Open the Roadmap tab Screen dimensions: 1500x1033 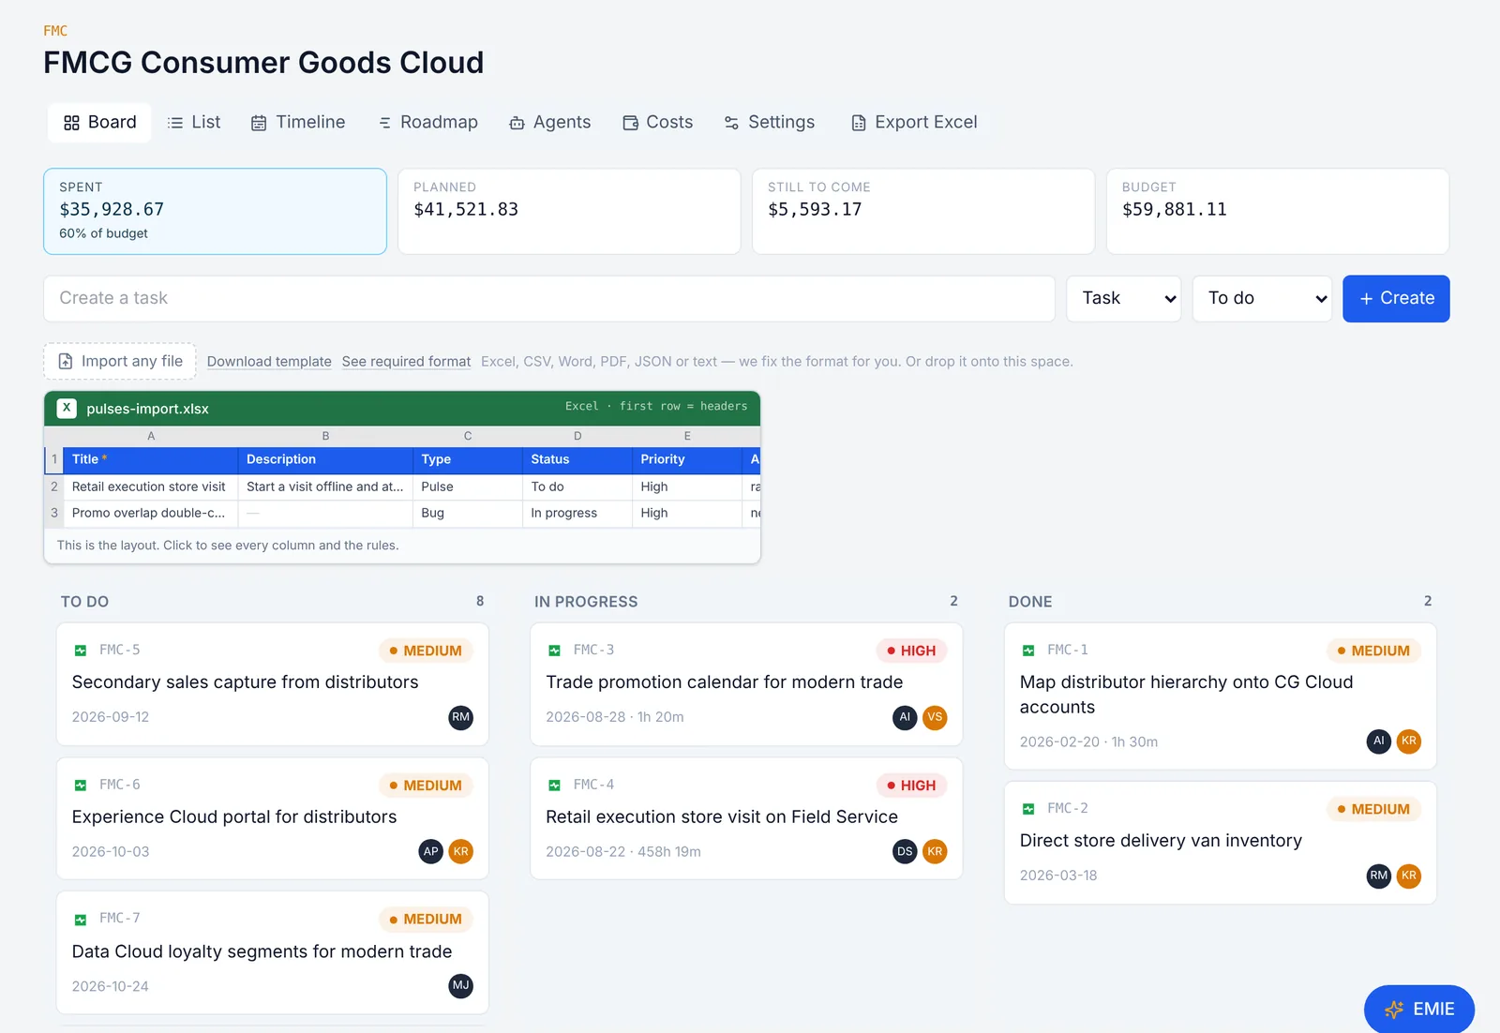pos(427,123)
